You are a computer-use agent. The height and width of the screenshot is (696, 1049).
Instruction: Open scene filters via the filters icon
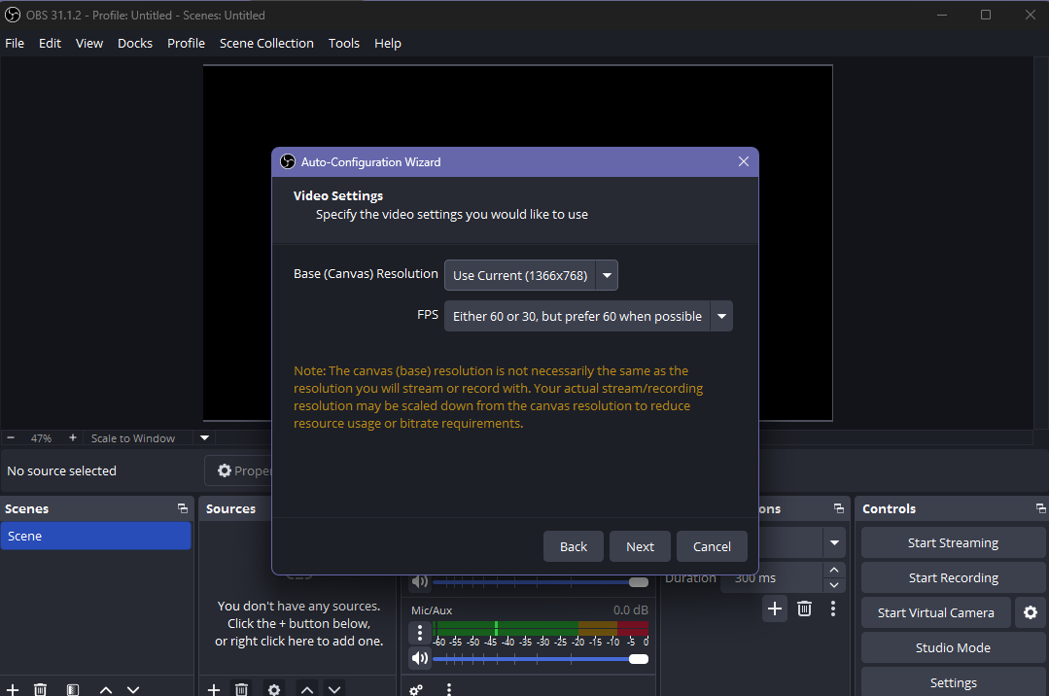72,688
